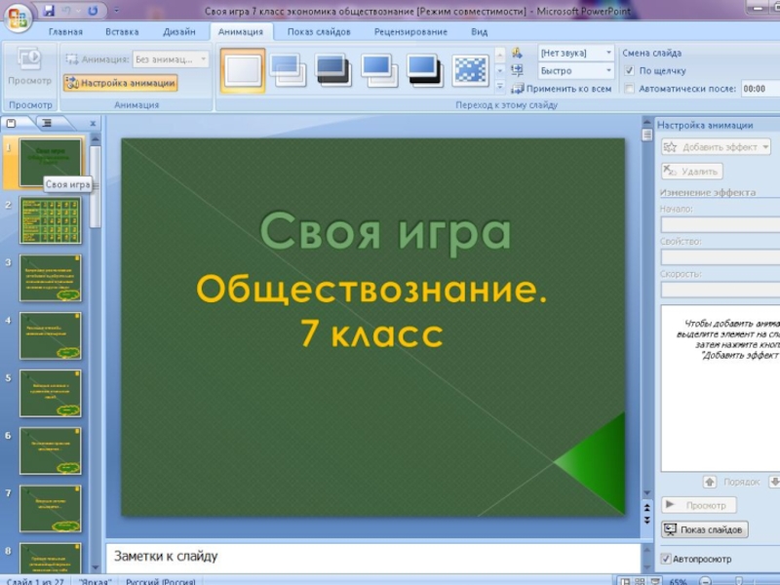Click the Просмотр preview icon in ribbon
The width and height of the screenshot is (780, 585).
point(29,66)
